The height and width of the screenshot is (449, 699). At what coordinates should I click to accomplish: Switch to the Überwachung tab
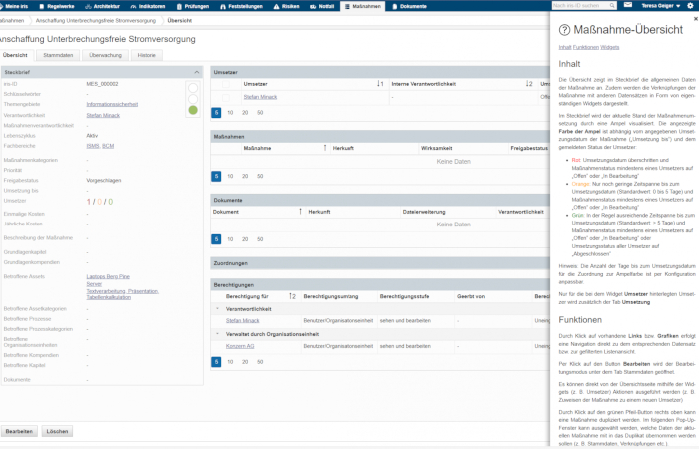[x=105, y=55]
